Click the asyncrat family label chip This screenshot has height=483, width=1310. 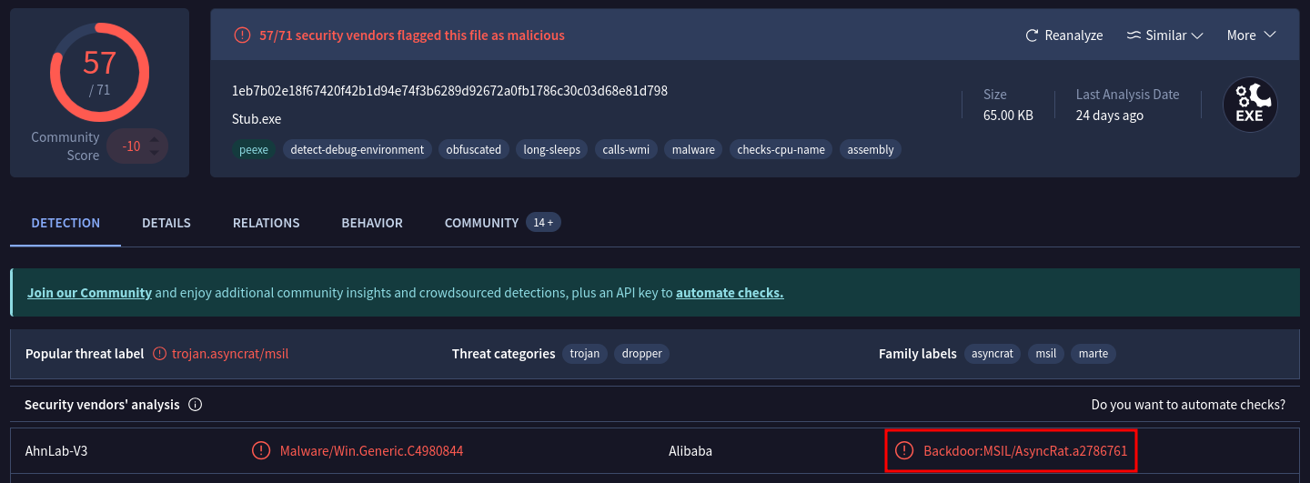click(992, 354)
